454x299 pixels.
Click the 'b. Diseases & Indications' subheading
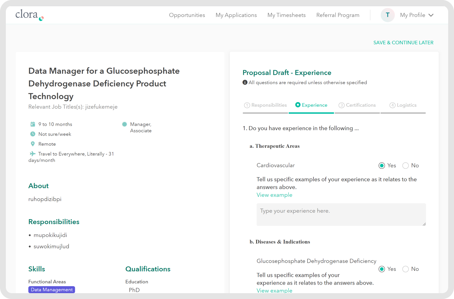pos(280,242)
